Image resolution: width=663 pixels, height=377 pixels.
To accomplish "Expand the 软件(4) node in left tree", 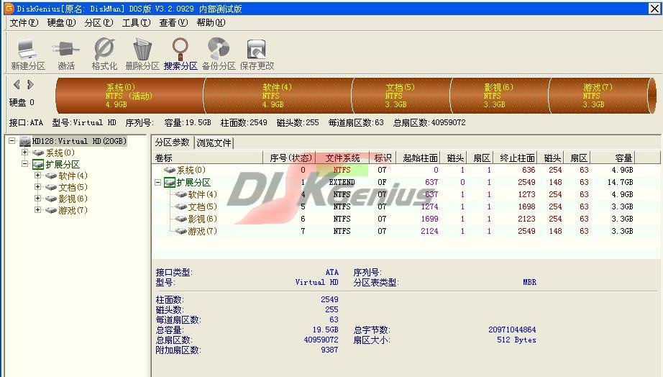I will coord(37,175).
